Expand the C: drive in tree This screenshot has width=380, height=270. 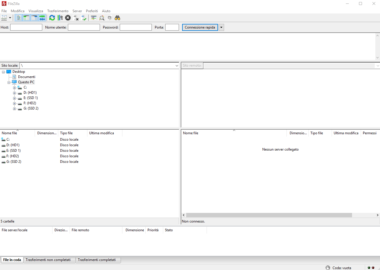14,88
